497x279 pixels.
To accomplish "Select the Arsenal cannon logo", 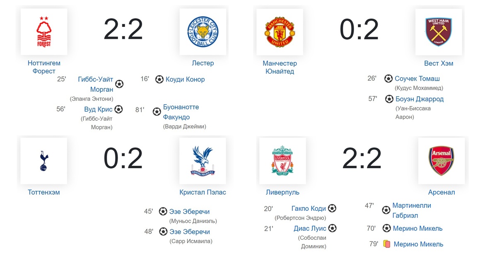I will tap(442, 161).
